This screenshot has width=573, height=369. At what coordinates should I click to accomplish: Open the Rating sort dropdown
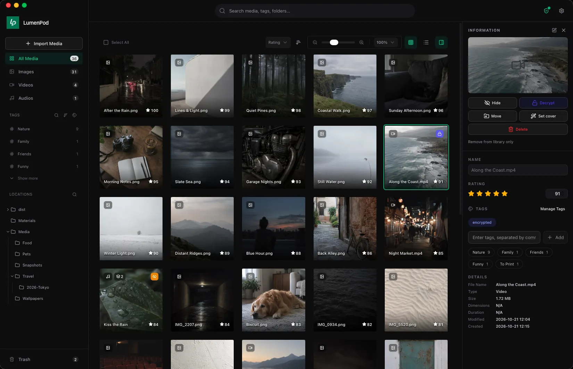(x=278, y=42)
